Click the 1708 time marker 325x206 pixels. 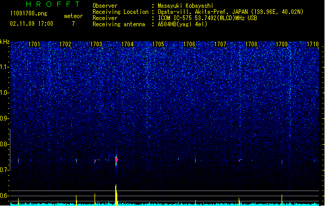point(251,44)
